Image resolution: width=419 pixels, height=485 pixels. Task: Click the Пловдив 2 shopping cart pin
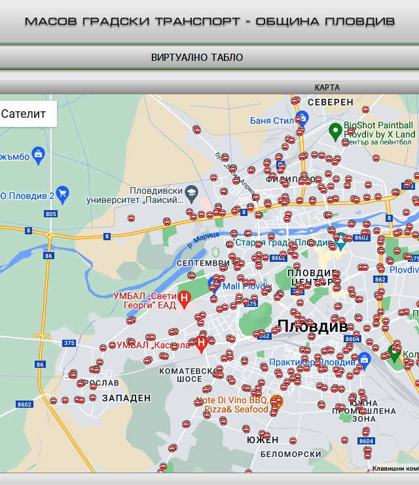(x=62, y=195)
